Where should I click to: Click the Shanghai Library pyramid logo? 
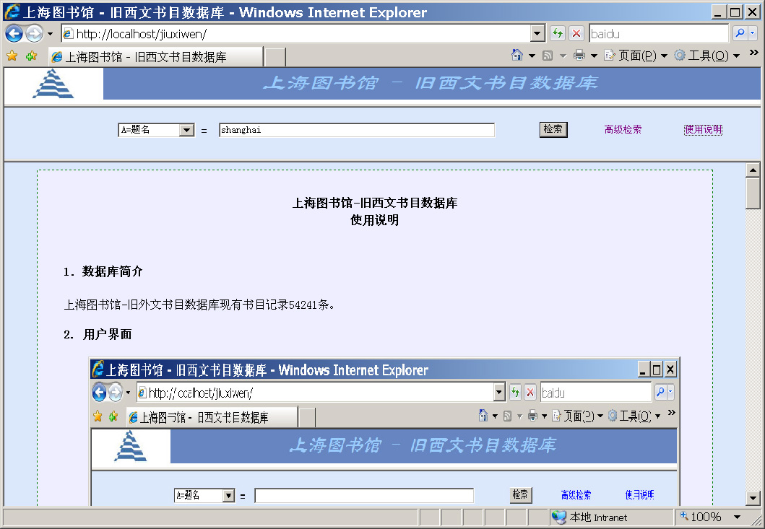click(x=53, y=84)
